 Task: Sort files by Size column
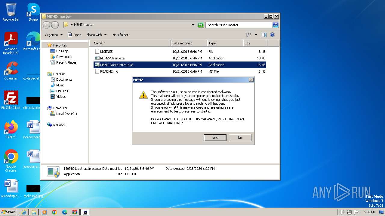click(255, 43)
